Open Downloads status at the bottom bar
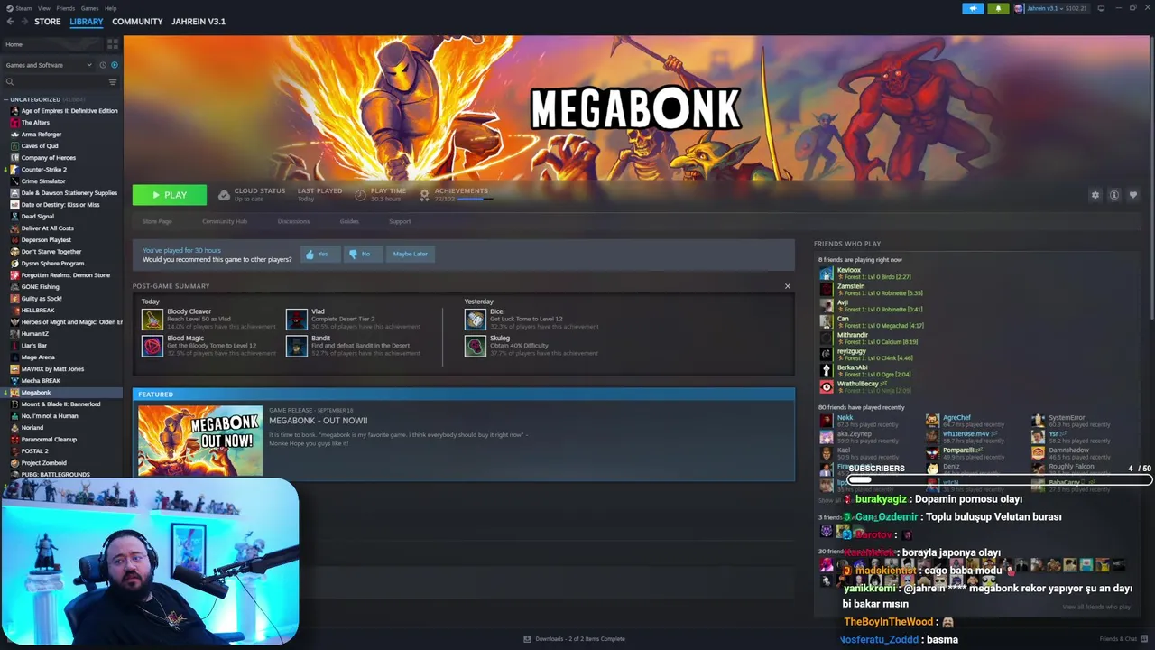 574,639
